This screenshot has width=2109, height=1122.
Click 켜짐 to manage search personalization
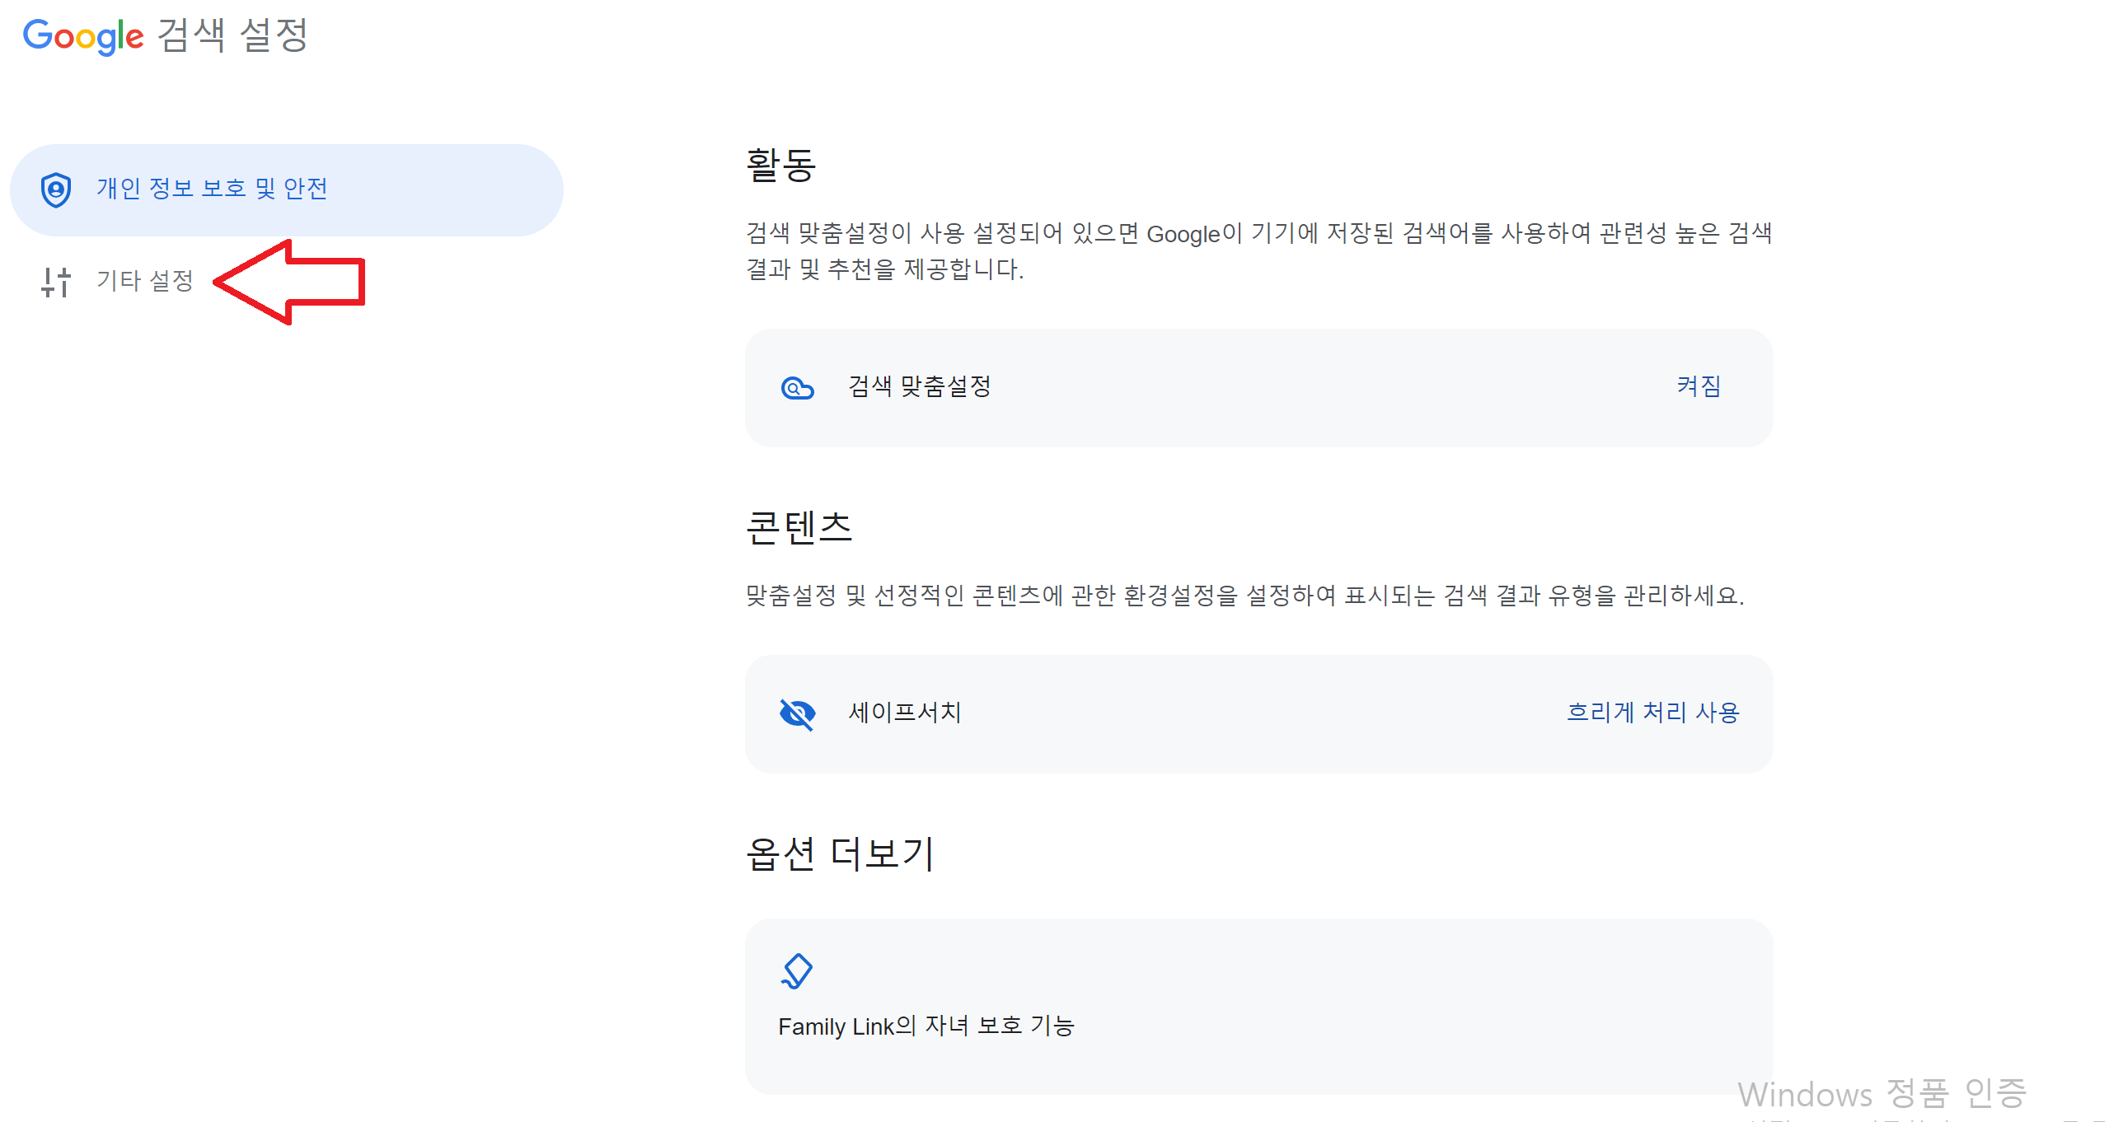click(1699, 387)
